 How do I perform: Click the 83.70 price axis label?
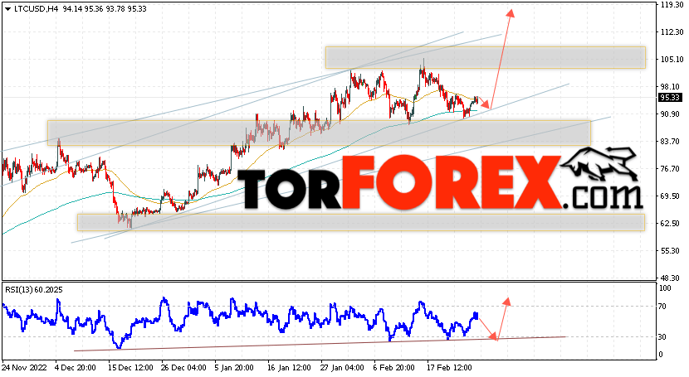(x=672, y=142)
